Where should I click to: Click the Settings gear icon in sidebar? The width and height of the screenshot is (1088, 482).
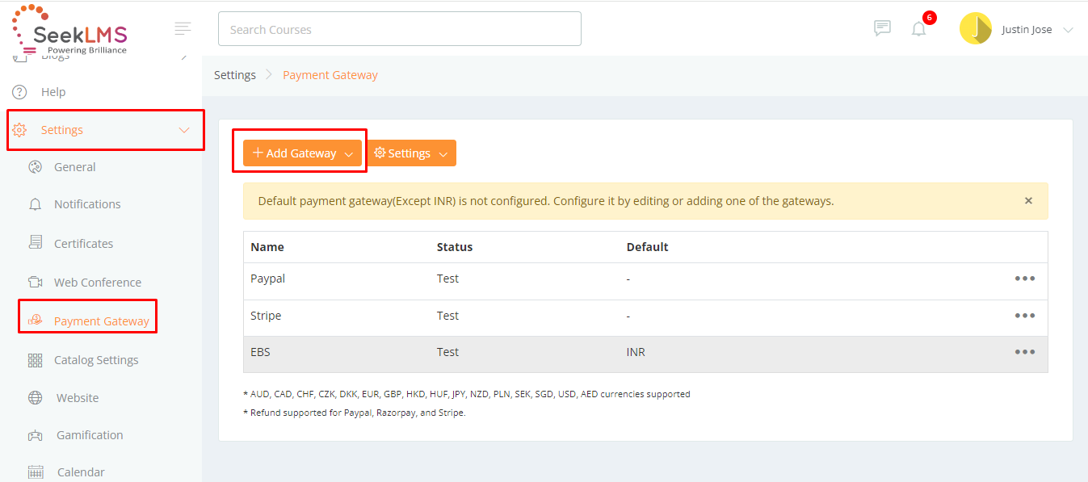[x=19, y=130]
